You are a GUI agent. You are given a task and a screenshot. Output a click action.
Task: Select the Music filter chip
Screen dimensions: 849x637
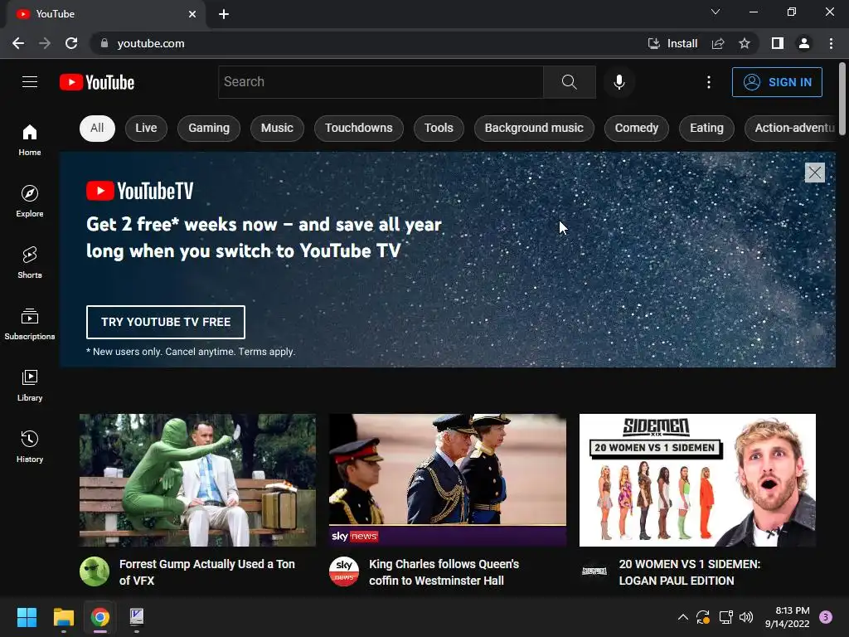(277, 129)
